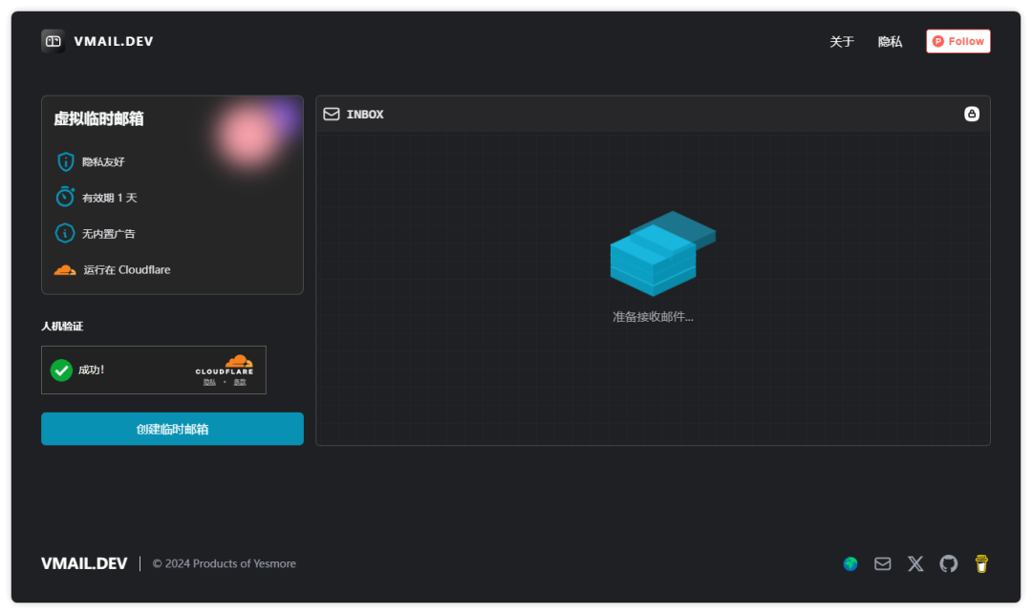The width and height of the screenshot is (1032, 614).
Task: Click the Cloudflare cloud icon beside 运行在
Action: [65, 270]
